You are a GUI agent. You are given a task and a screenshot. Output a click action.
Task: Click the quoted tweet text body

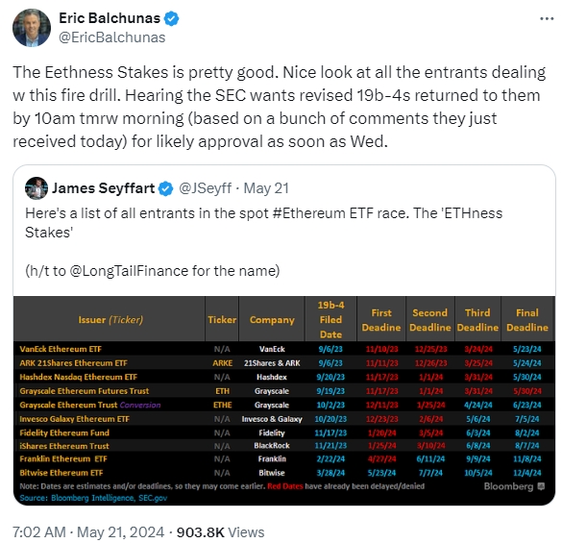pyautogui.click(x=264, y=242)
